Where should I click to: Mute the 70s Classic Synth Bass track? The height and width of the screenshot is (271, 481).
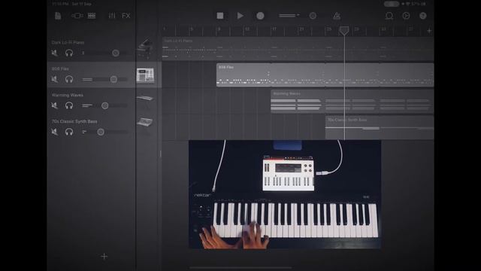pyautogui.click(x=55, y=132)
